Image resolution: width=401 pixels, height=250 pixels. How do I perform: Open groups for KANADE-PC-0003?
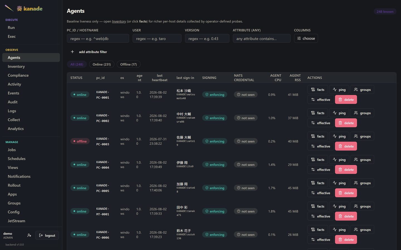pos(362,136)
